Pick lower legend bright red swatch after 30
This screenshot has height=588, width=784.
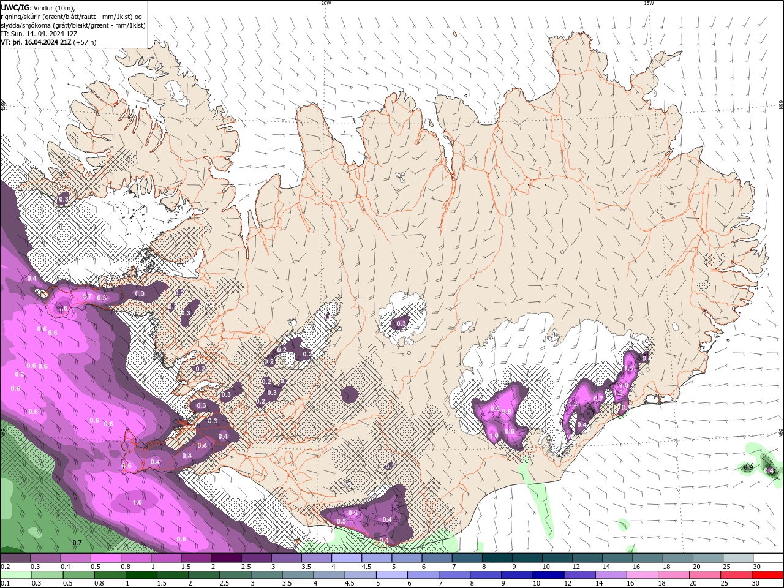[767, 575]
